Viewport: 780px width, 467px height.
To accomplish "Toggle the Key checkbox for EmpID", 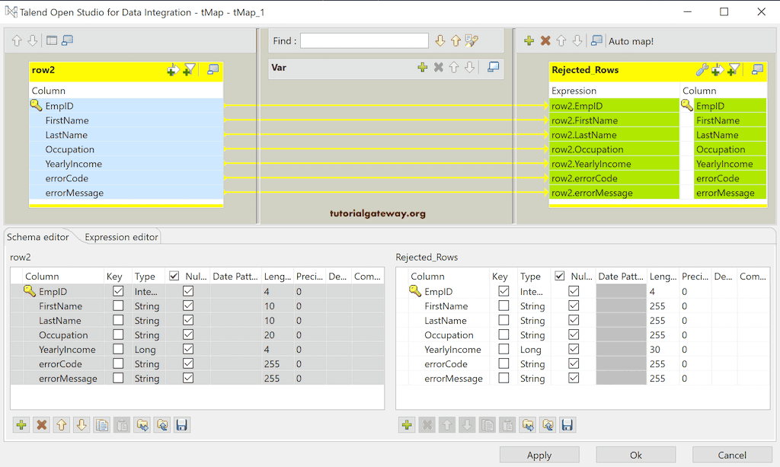I will (117, 291).
